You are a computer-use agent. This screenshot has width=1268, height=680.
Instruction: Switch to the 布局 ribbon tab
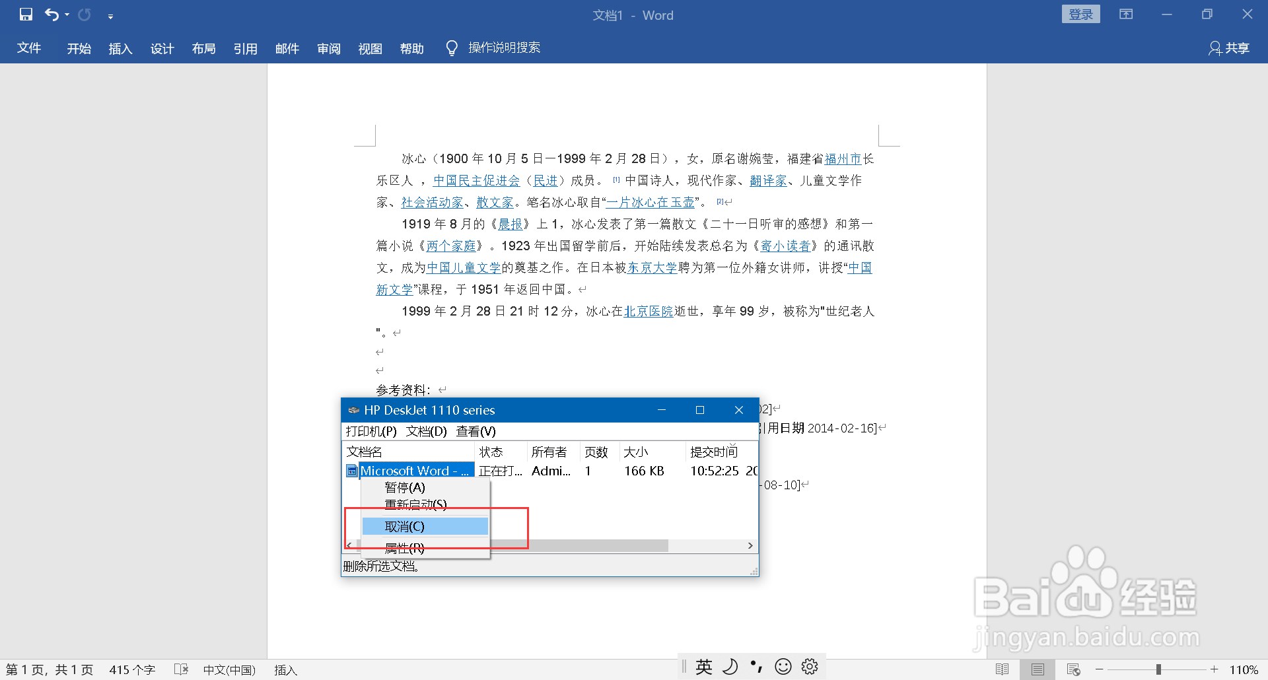tap(203, 48)
